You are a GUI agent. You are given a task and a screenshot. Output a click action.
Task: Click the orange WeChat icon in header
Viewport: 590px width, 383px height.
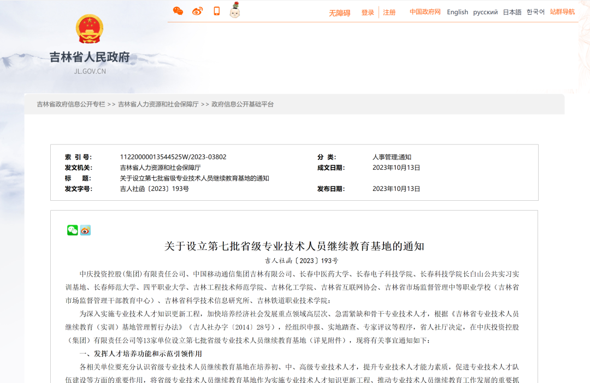click(178, 11)
